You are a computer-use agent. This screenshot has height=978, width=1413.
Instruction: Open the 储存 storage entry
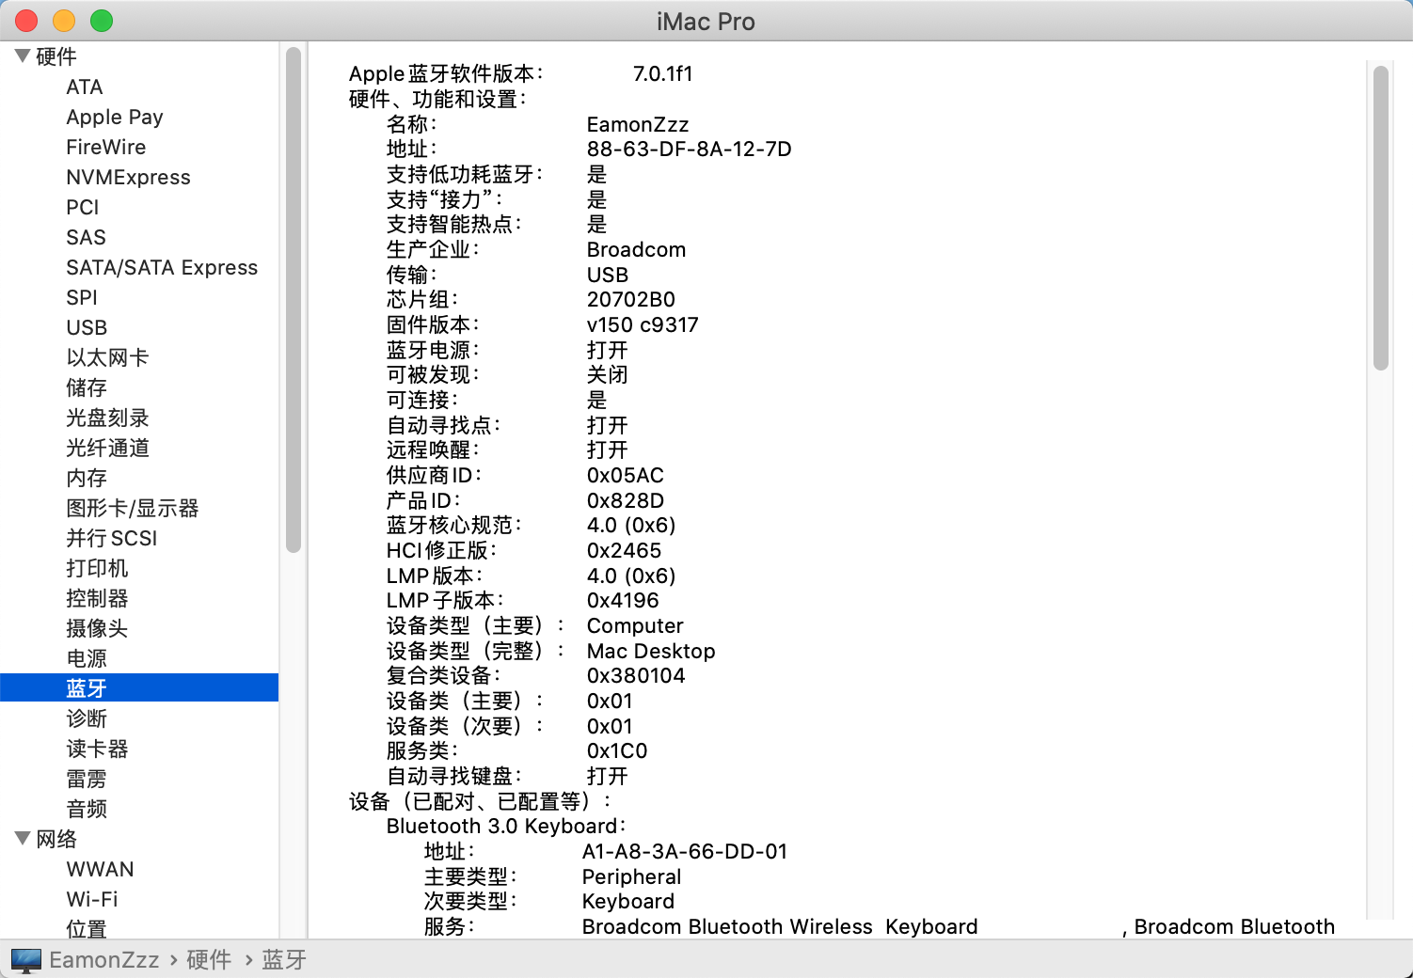[87, 387]
